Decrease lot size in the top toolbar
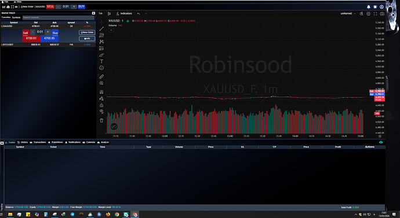 pos(59,6)
